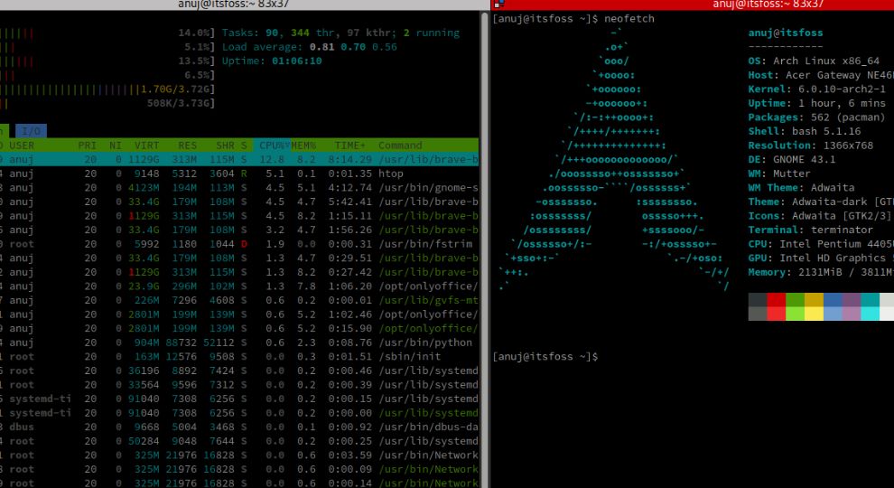Viewport: 894px width, 488px height.
Task: Click the bright yellow swatch in neofetch palette
Action: [814, 314]
